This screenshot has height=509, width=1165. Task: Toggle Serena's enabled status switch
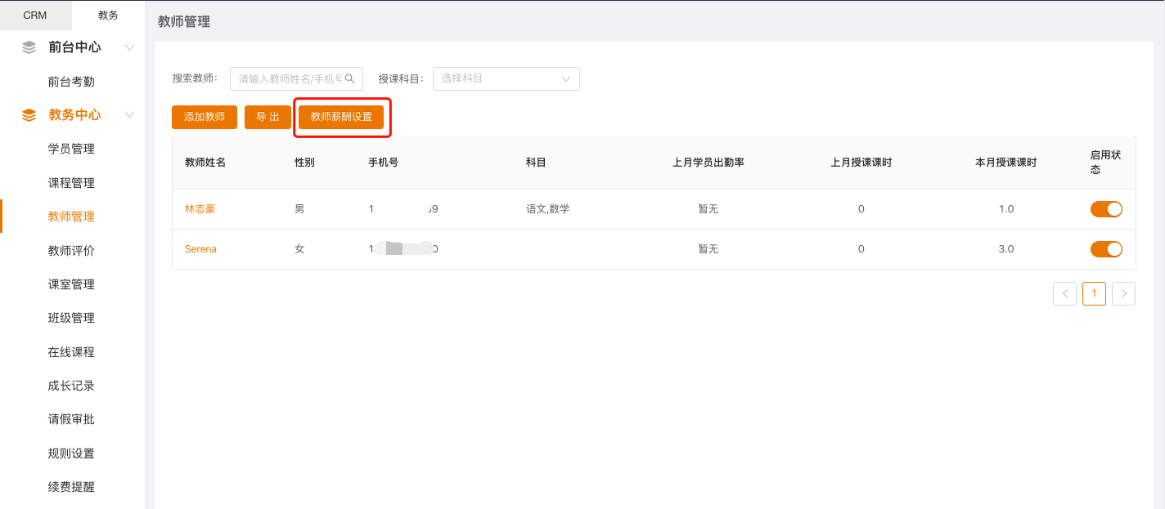(x=1106, y=249)
